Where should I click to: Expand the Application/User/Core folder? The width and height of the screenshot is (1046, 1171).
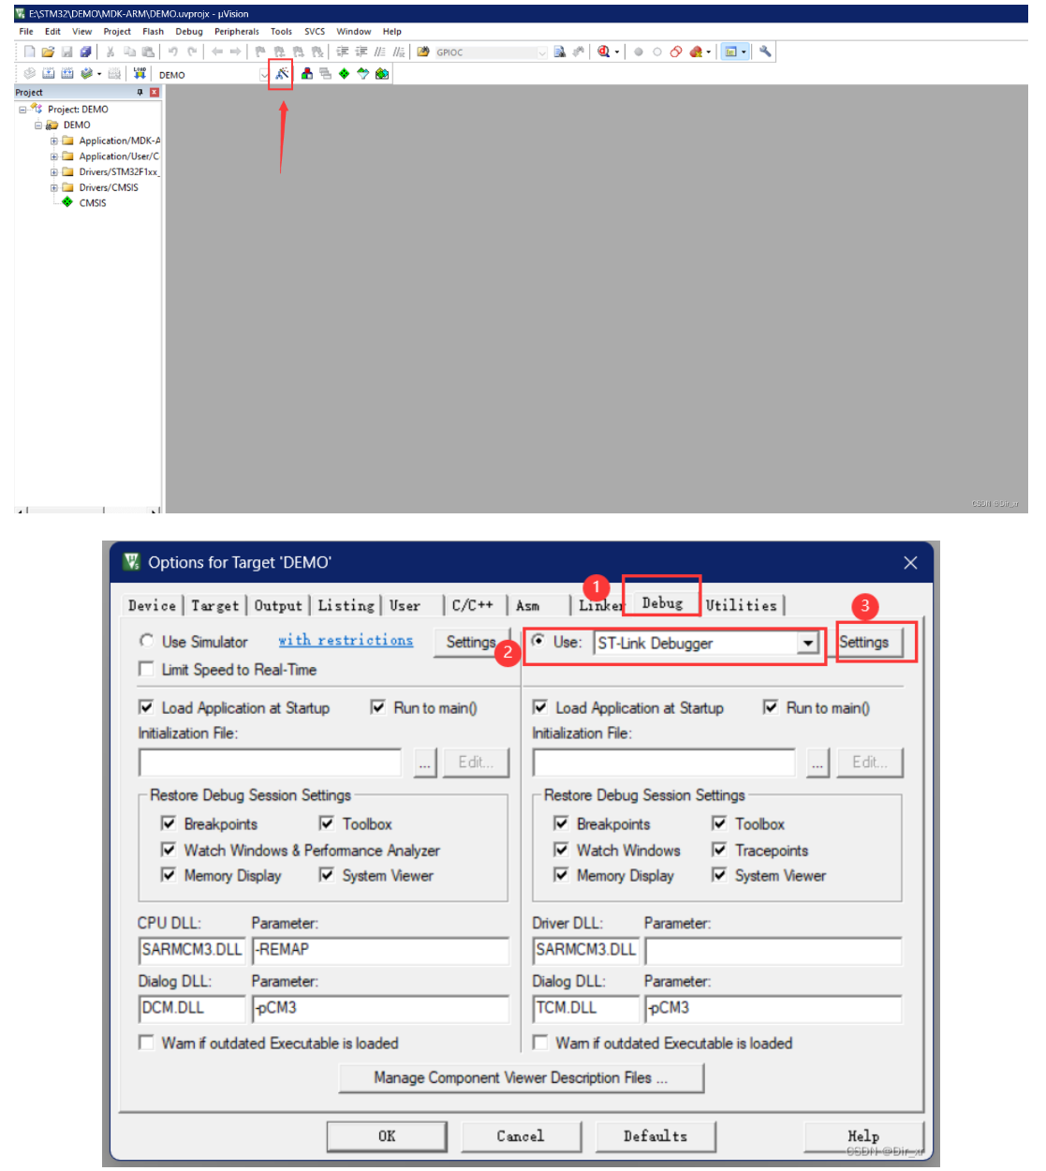[53, 156]
